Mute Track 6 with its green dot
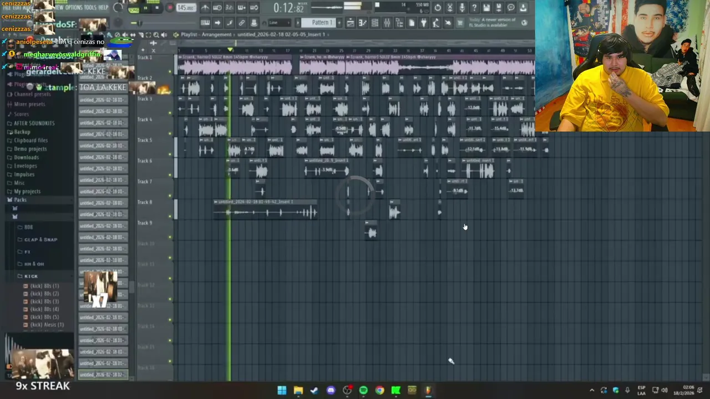 [170, 175]
